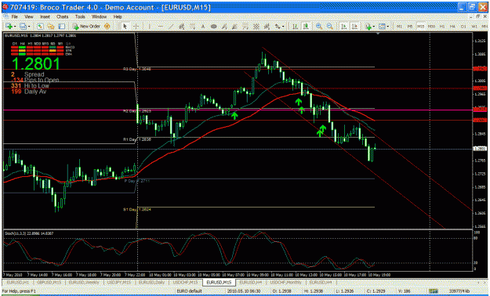Click the Expert Advisors diamond icon
Viewport: 490px width, 296px height.
point(107,27)
